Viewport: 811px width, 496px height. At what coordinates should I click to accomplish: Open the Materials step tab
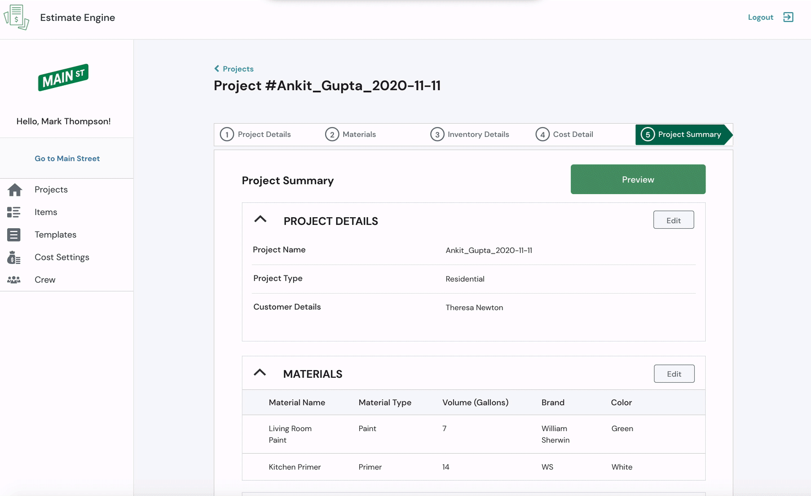[350, 134]
